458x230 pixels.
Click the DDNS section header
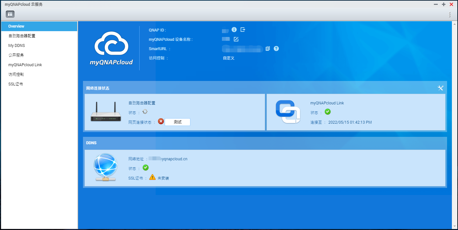click(91, 143)
